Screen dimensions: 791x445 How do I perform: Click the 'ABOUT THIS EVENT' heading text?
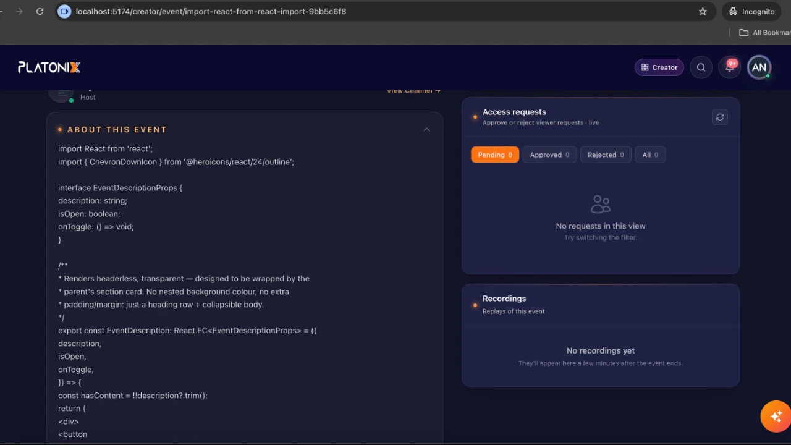click(117, 130)
